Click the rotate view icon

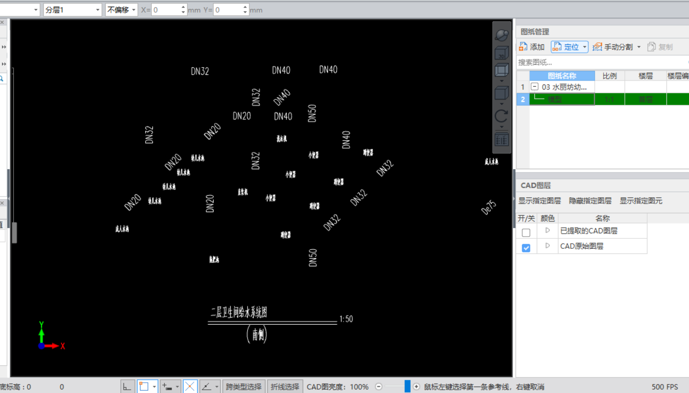click(x=501, y=115)
